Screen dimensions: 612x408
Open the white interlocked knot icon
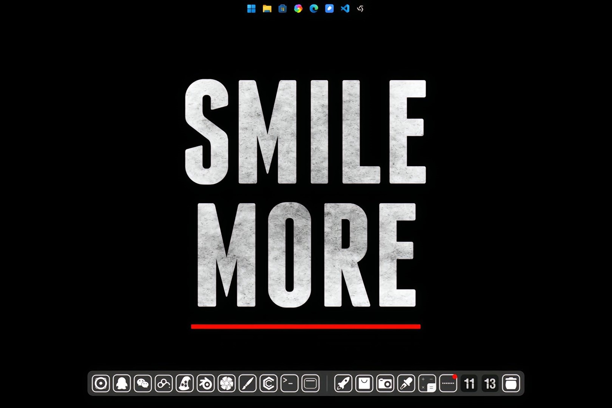click(360, 9)
